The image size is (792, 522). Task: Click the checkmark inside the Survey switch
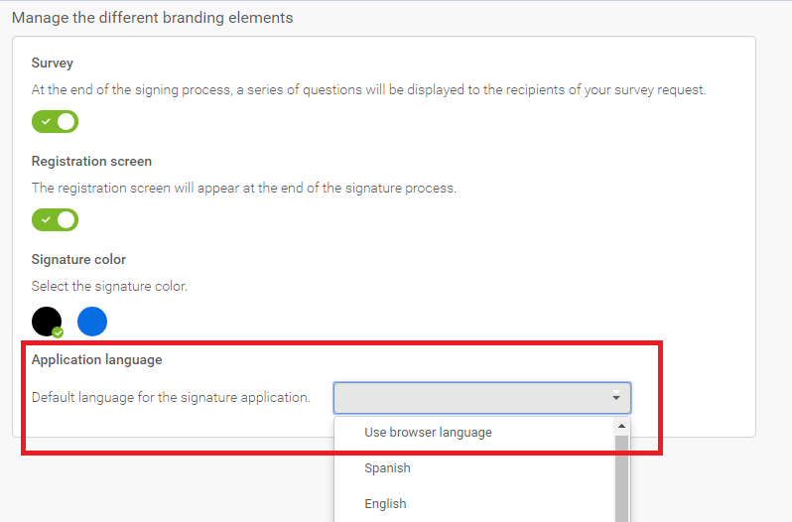46,122
